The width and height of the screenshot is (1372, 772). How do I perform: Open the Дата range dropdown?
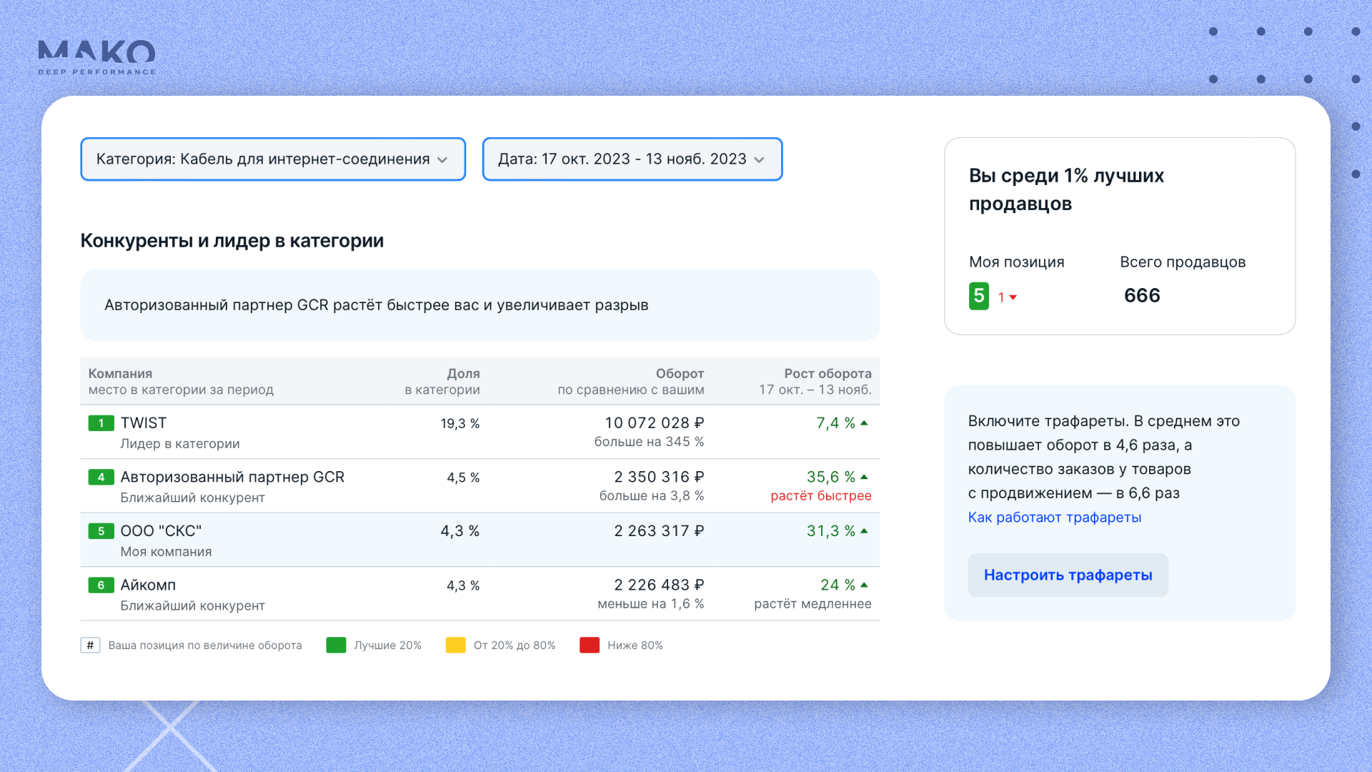pos(632,159)
